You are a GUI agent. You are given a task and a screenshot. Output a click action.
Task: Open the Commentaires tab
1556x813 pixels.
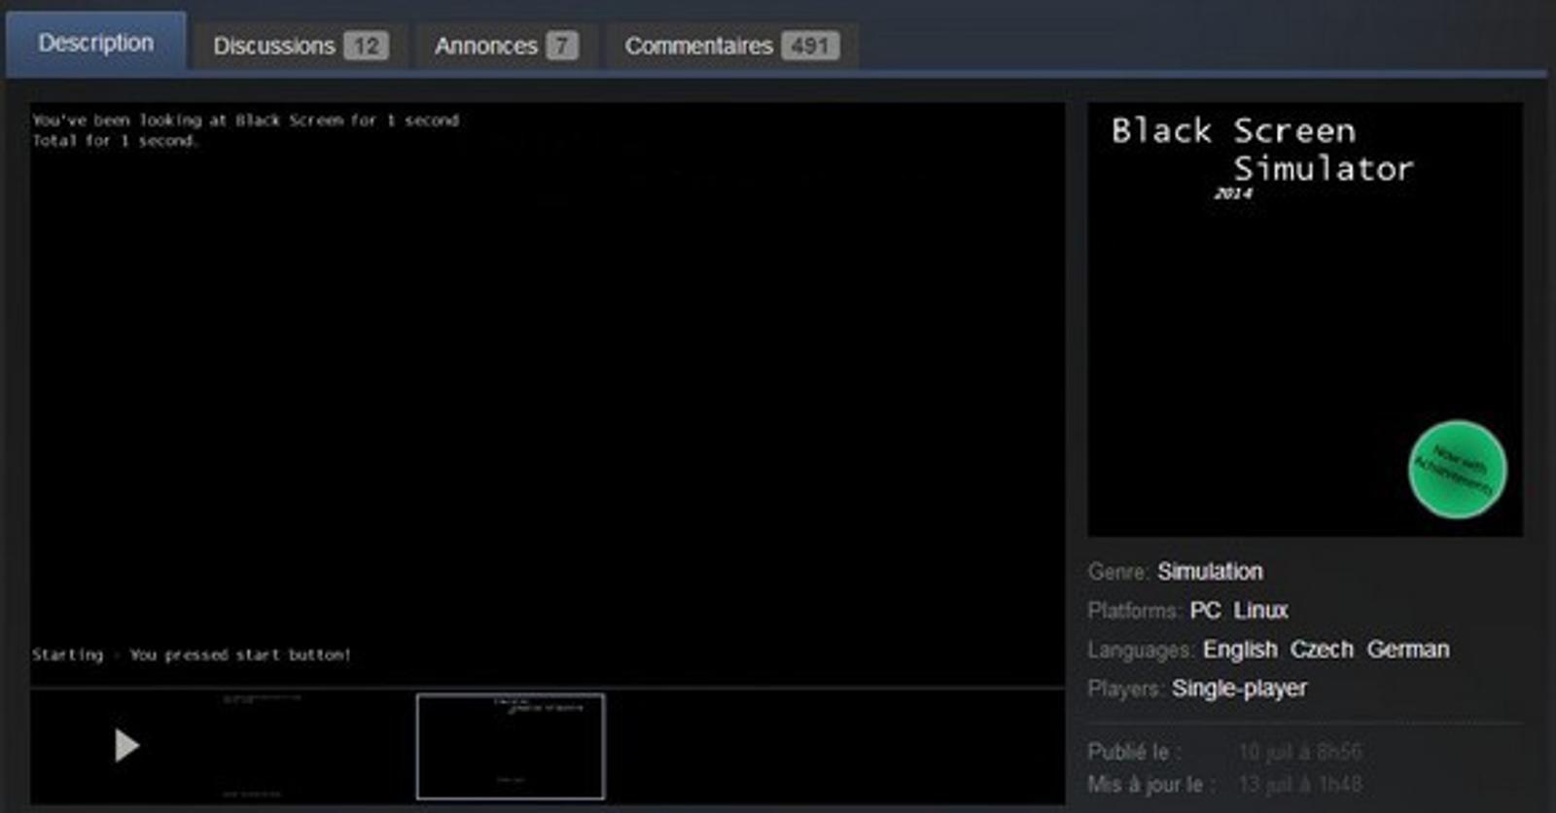pos(732,46)
